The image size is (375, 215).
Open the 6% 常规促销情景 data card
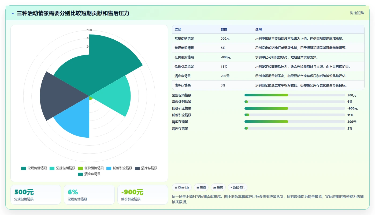pos(89,195)
